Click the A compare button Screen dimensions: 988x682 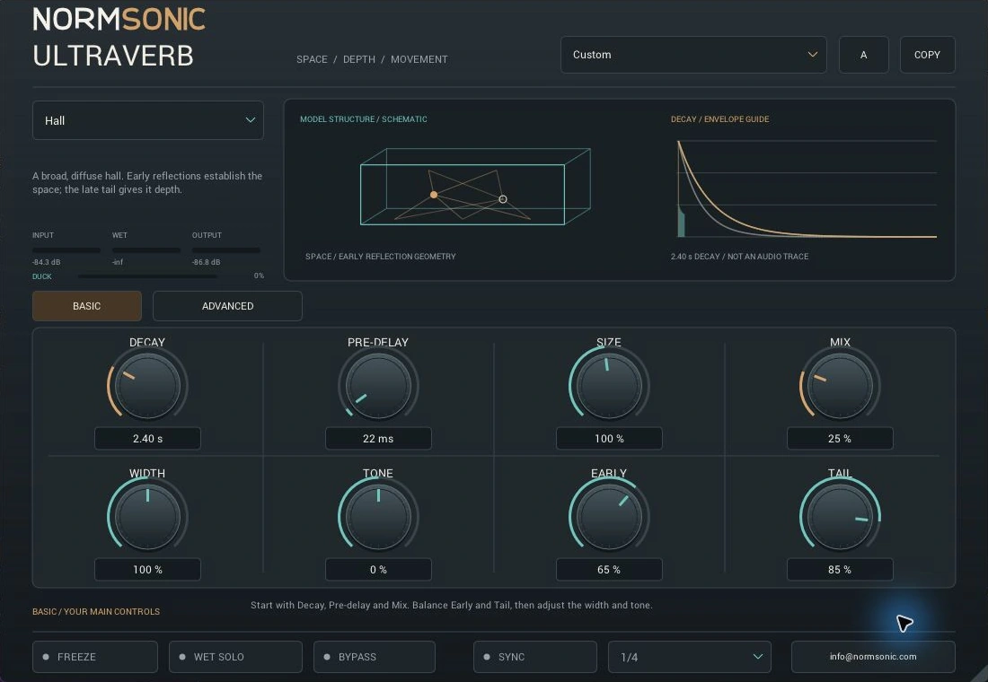[x=864, y=55]
